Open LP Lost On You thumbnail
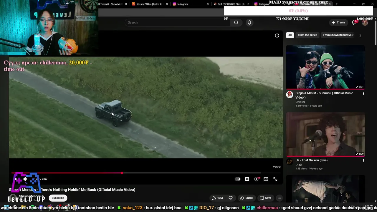377x212 pixels. point(325,134)
